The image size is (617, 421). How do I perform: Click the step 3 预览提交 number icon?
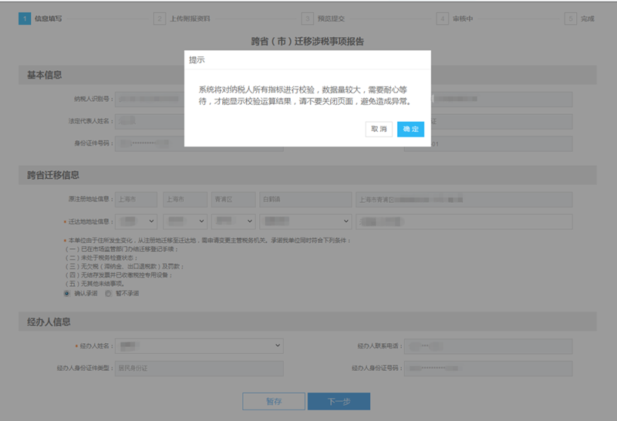pyautogui.click(x=308, y=18)
